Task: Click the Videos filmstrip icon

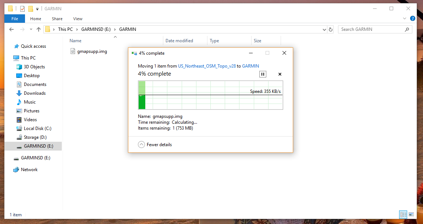Action: [19, 120]
